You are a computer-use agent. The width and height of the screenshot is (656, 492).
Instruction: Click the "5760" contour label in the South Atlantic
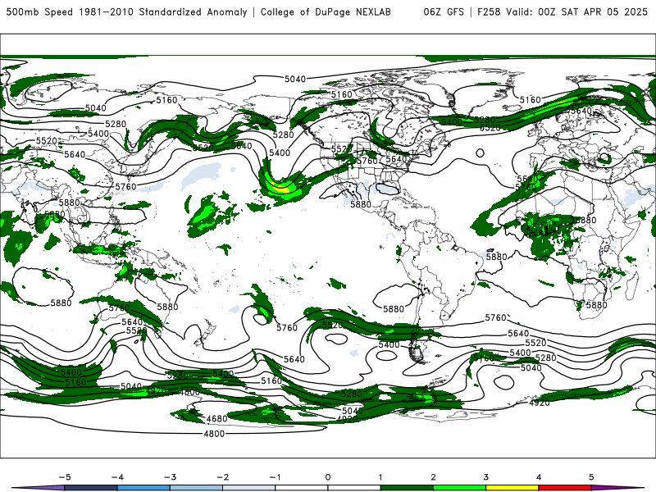point(496,318)
